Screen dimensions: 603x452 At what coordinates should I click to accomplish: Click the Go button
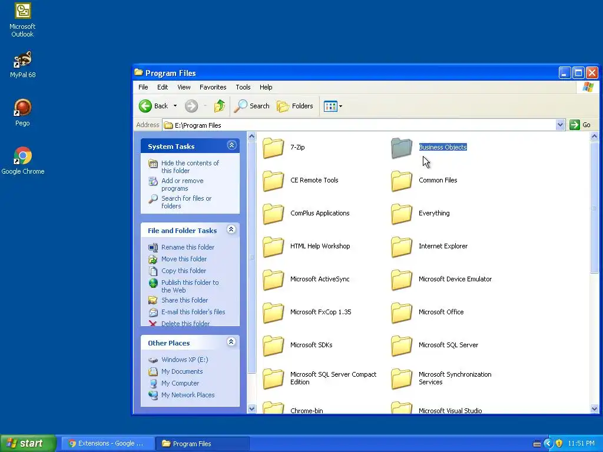(x=580, y=125)
